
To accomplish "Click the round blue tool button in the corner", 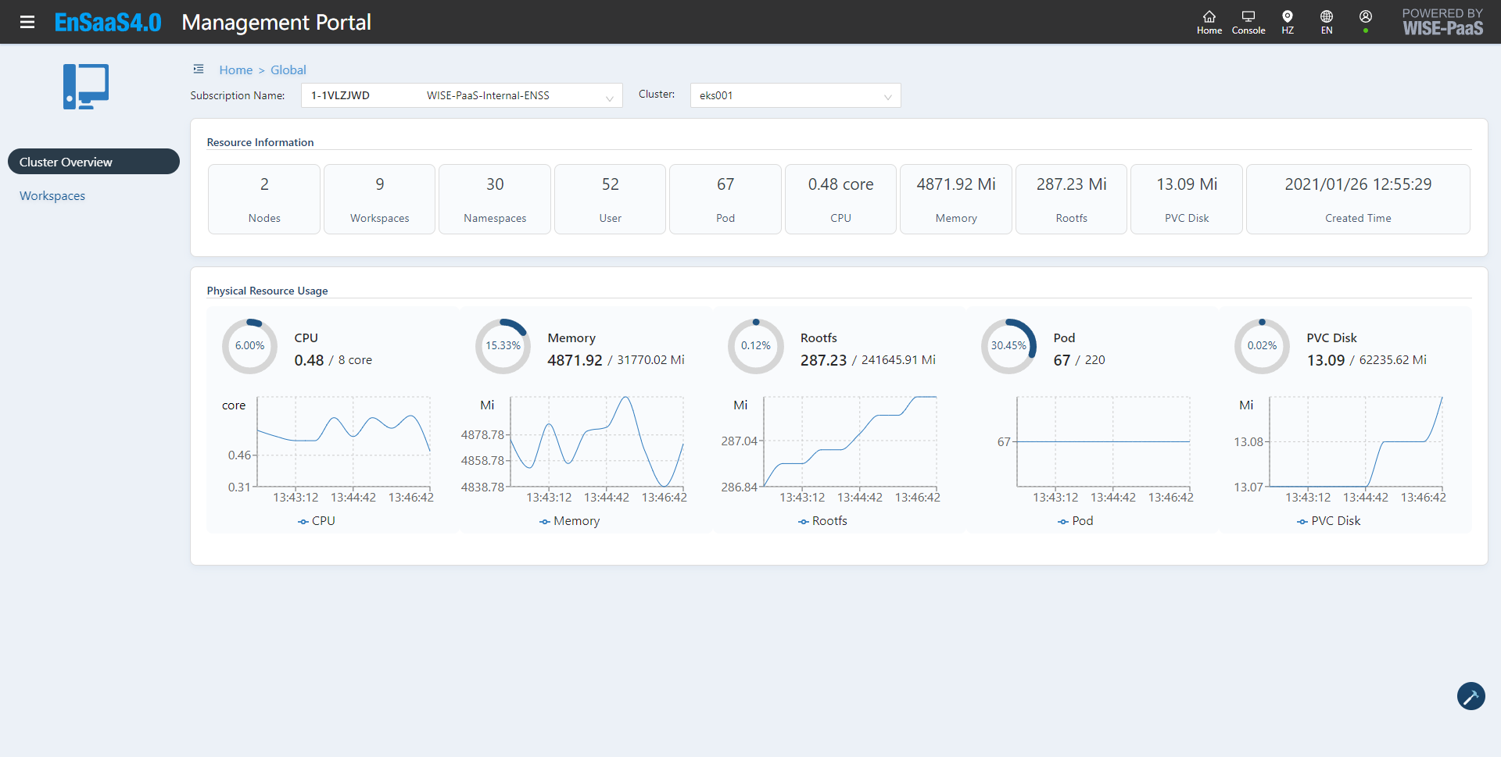I will click(1471, 695).
